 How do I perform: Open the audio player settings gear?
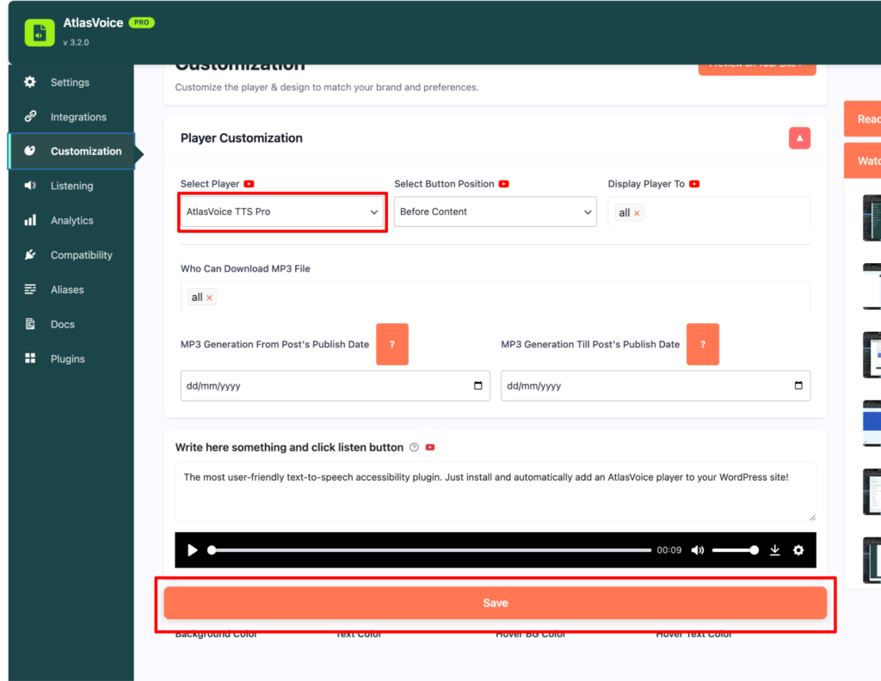click(x=798, y=550)
